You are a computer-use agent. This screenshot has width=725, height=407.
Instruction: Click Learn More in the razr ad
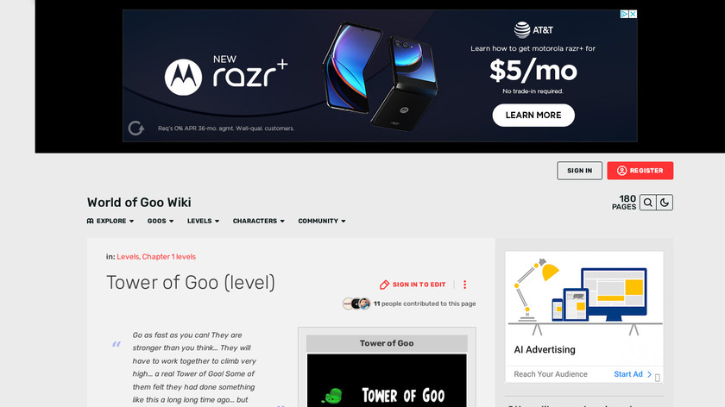pyautogui.click(x=533, y=115)
